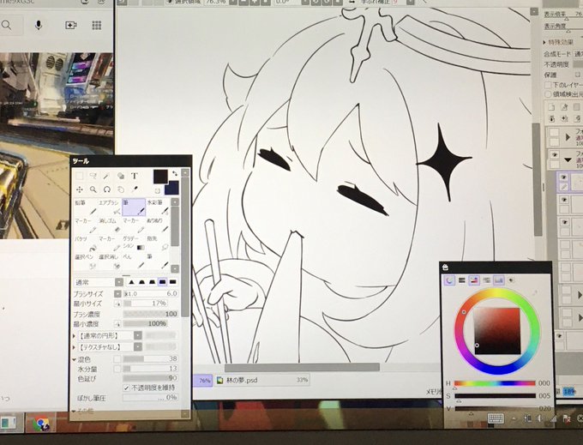Choose the 水彩筆 watercolor brush

pyautogui.click(x=158, y=207)
